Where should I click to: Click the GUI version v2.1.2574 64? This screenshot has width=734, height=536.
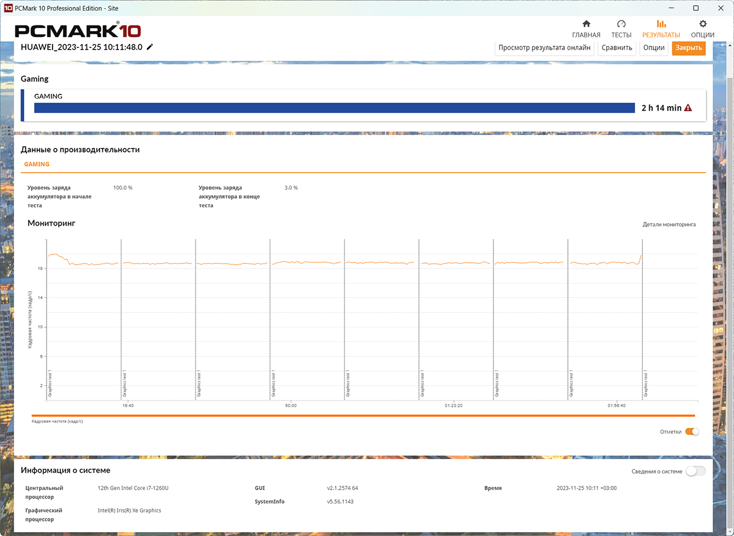[x=342, y=488]
